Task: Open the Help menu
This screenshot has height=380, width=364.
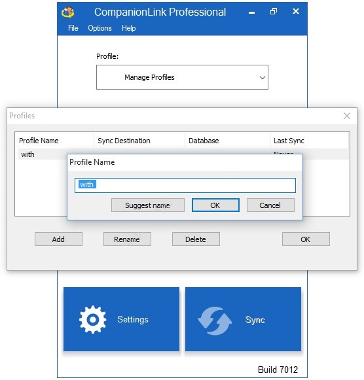Action: click(128, 28)
